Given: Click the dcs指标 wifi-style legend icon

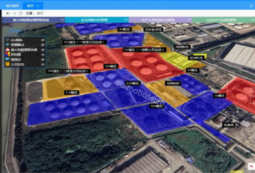Looking at the screenshot, I should (7, 40).
